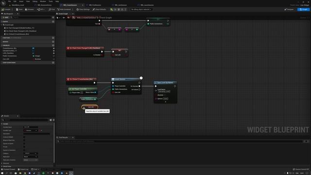Go back with graph navigation left arrow

point(64,17)
